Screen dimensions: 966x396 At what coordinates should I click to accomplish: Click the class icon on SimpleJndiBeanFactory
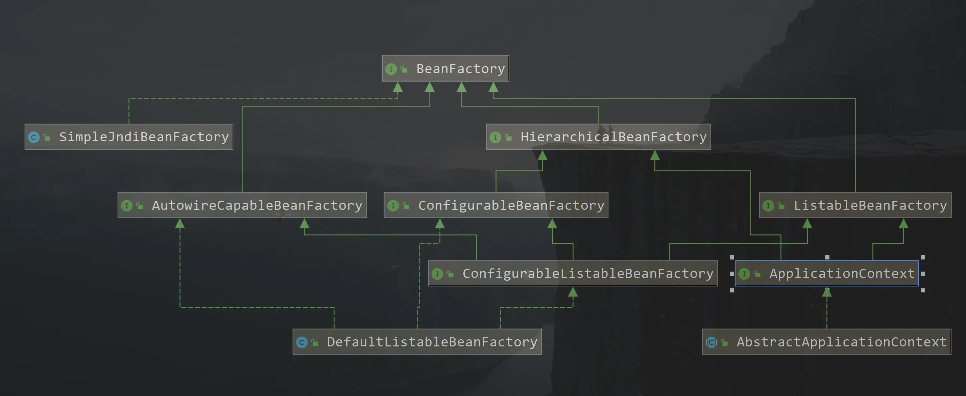click(34, 137)
